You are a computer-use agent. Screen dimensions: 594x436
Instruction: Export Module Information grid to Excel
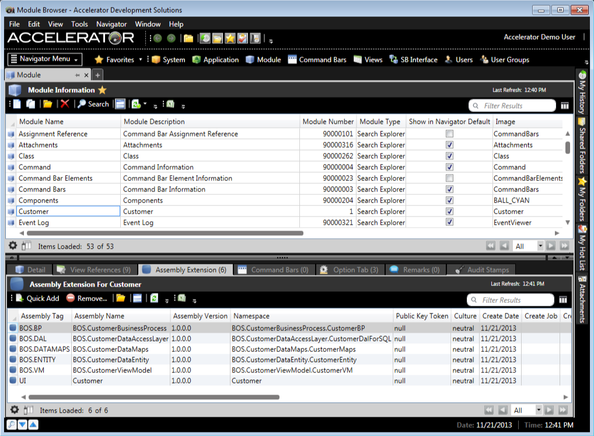tap(170, 104)
